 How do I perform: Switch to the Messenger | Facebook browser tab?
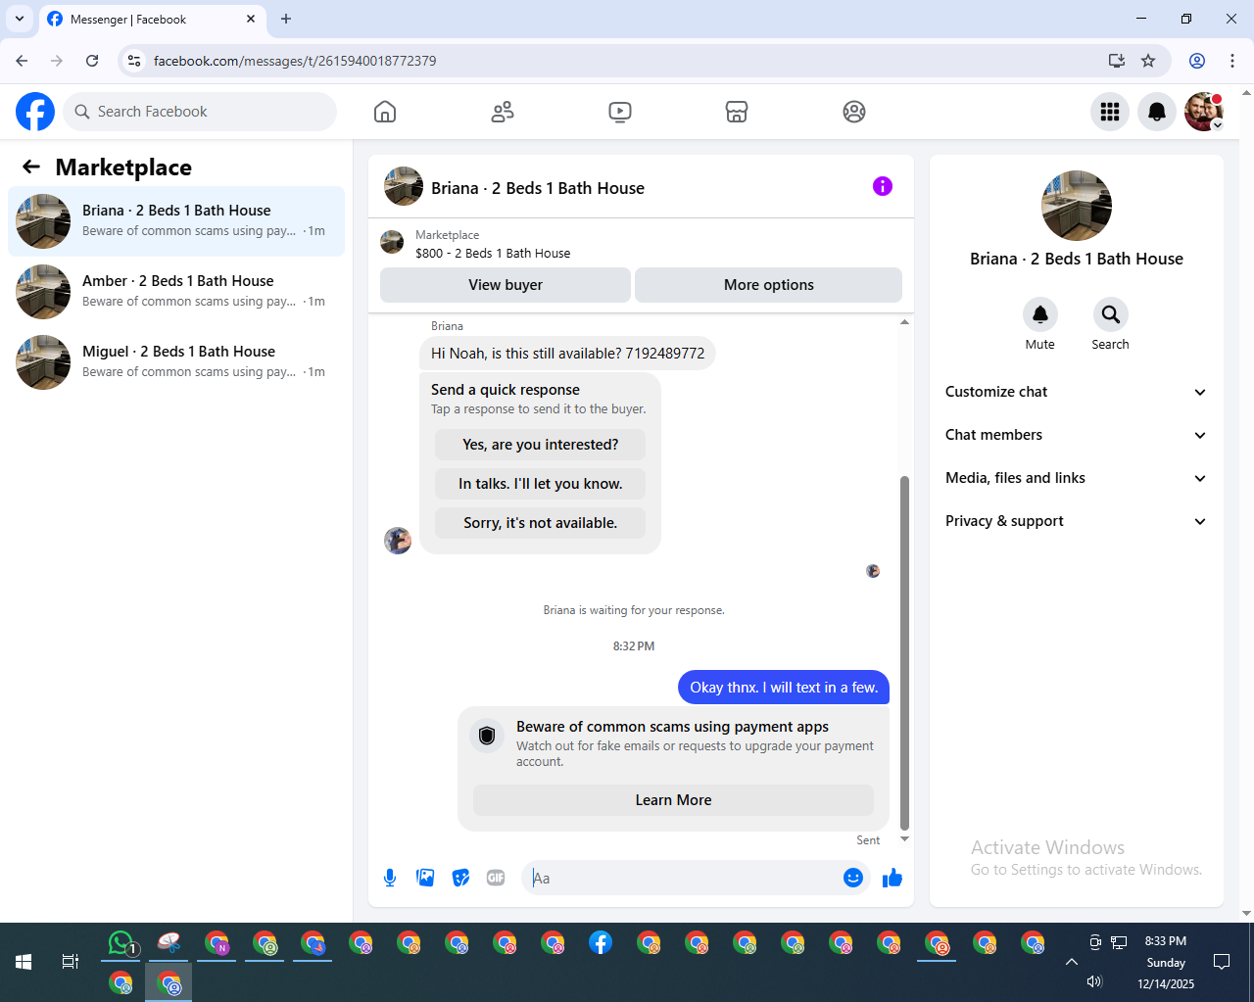[152, 20]
